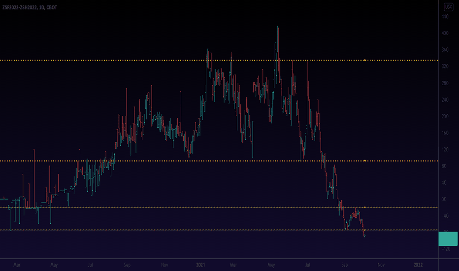
Task: Click the 400 price axis label
Action: click(x=445, y=33)
